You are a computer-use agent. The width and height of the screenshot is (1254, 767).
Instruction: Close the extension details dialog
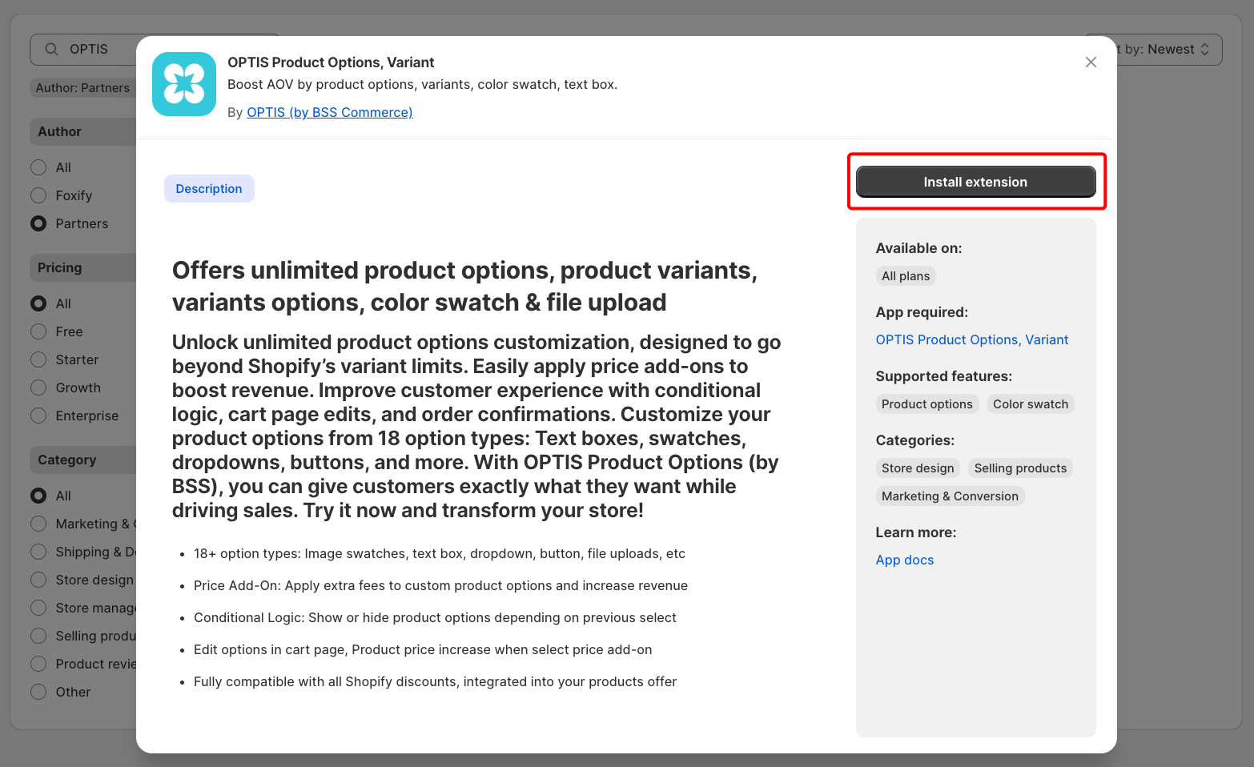(1091, 62)
